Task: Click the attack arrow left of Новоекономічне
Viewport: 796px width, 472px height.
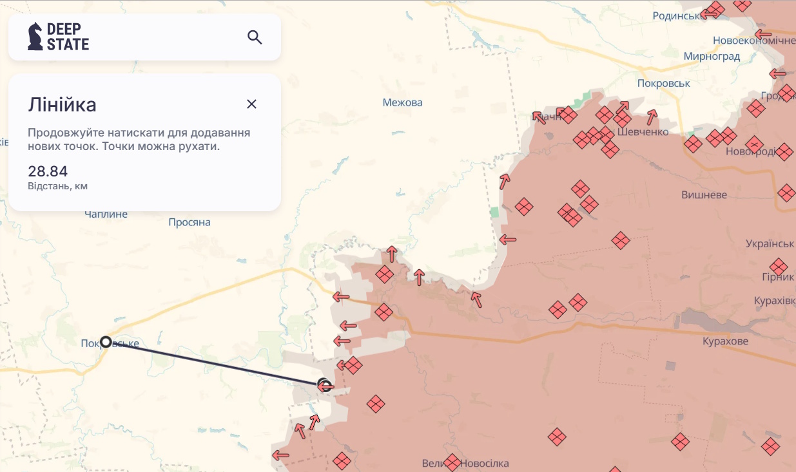Action: (x=764, y=34)
